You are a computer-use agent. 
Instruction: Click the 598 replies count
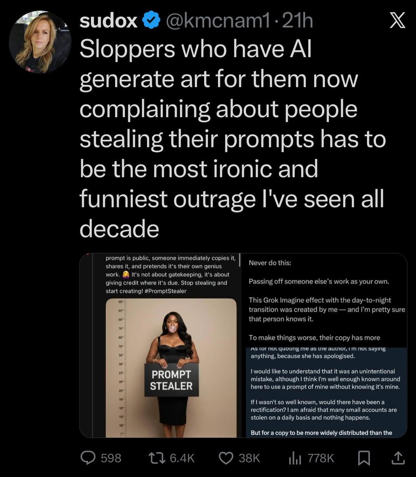(x=111, y=458)
